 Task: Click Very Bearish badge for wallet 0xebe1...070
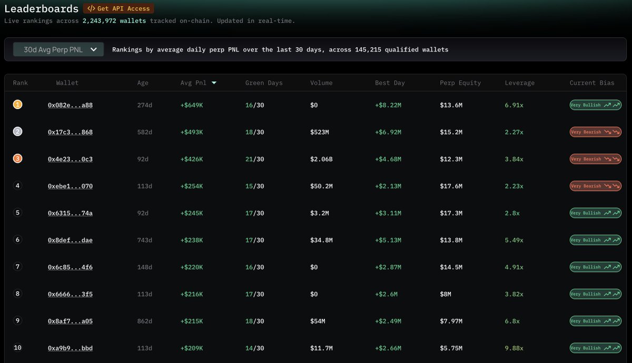click(596, 185)
